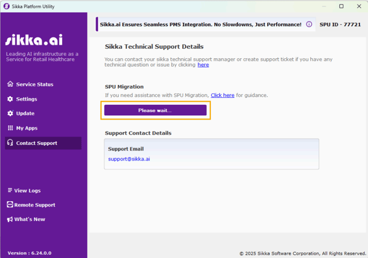Open Remote Support from the sidebar
Viewport: 368px width, 258px height.
point(35,205)
